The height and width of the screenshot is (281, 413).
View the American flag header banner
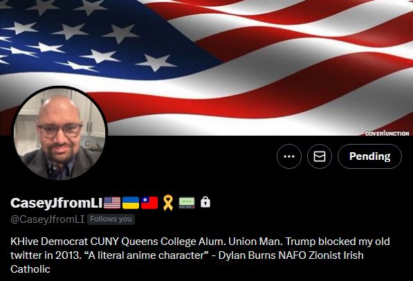tap(206, 68)
